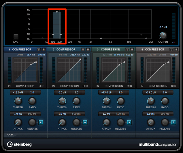Click band 2 left crossover handle near 100 Hz
This screenshot has height=153, width=183.
coord(53,34)
